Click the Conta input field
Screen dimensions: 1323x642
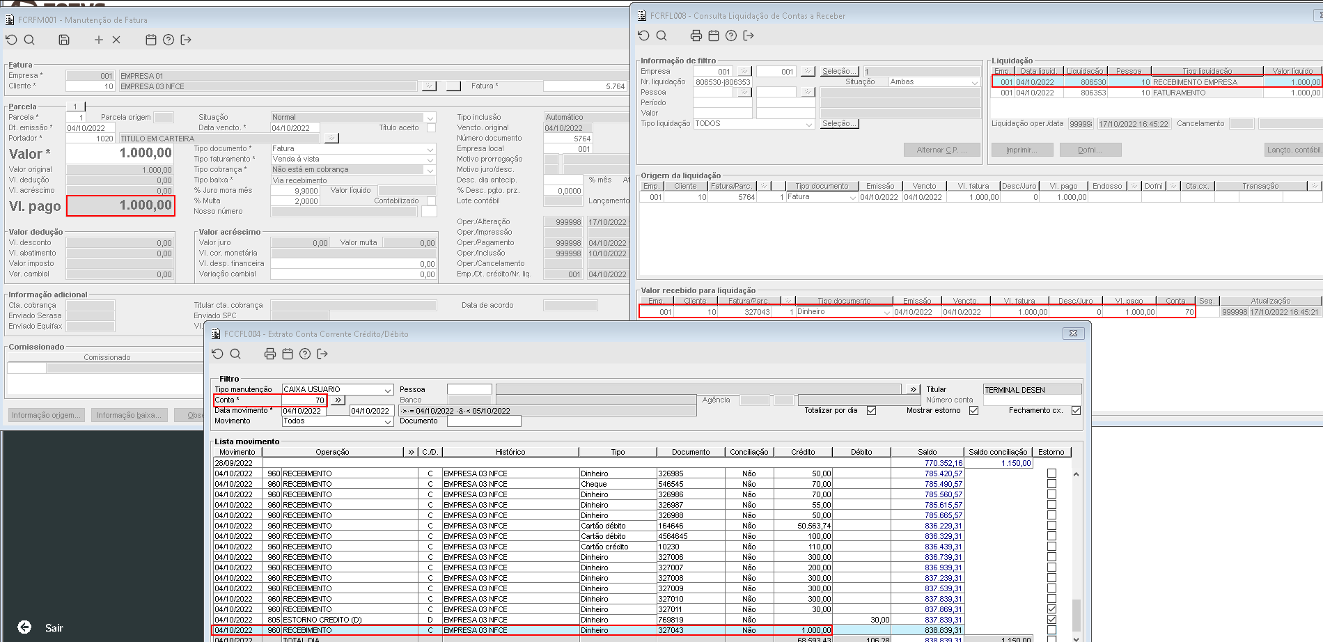point(304,400)
